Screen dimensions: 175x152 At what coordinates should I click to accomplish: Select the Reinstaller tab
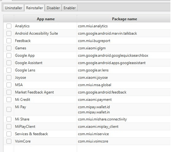pos(34,8)
